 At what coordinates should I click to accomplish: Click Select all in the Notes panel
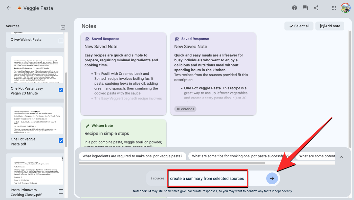(299, 26)
